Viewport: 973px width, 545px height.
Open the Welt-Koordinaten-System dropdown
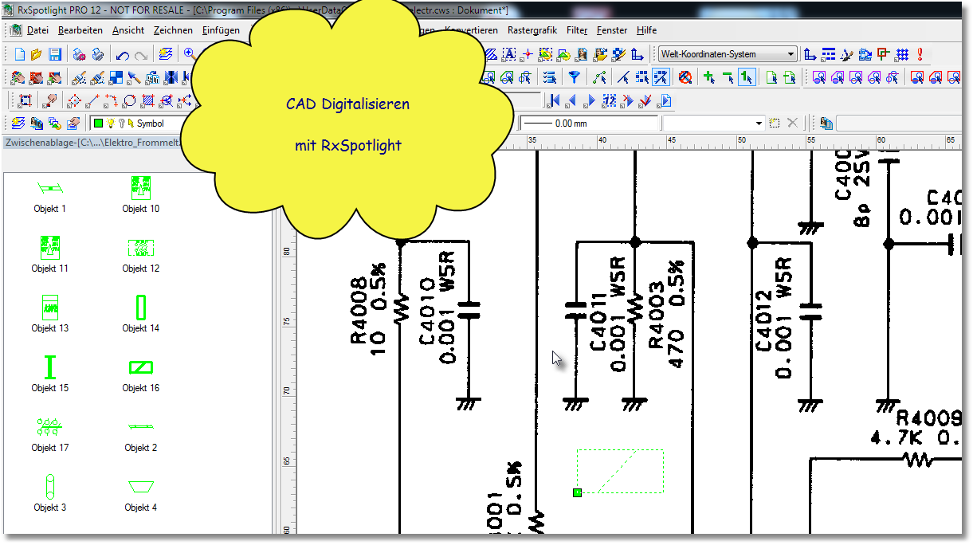[728, 54]
